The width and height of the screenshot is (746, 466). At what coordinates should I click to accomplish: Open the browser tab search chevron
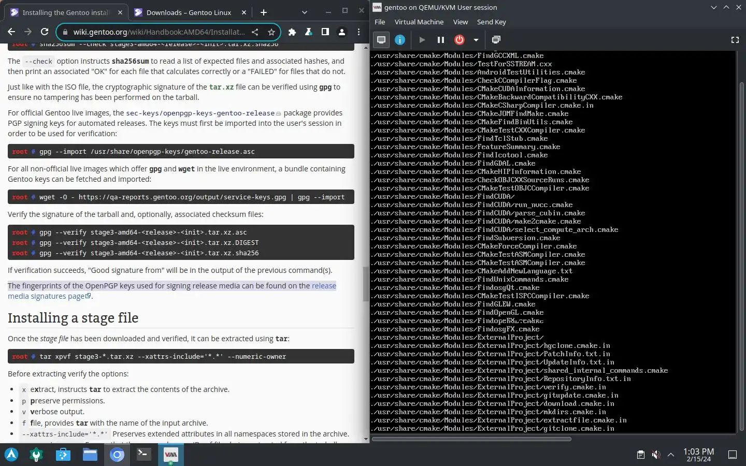point(305,12)
